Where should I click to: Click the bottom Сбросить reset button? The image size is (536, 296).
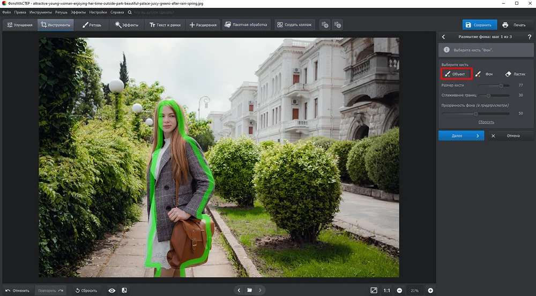86,291
